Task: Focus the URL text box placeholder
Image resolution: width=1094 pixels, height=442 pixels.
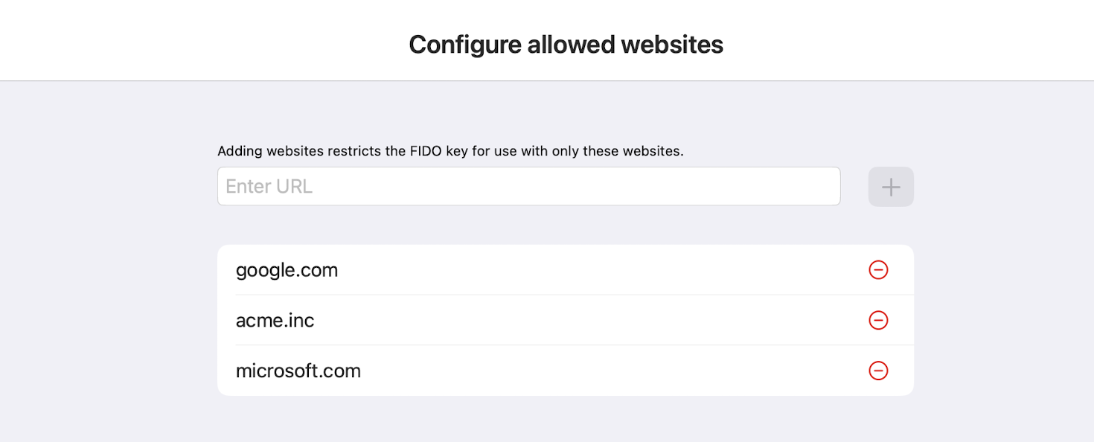Action: pyautogui.click(x=269, y=186)
